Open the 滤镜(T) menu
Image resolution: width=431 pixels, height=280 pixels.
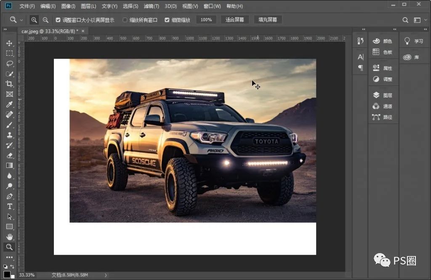tap(152, 6)
